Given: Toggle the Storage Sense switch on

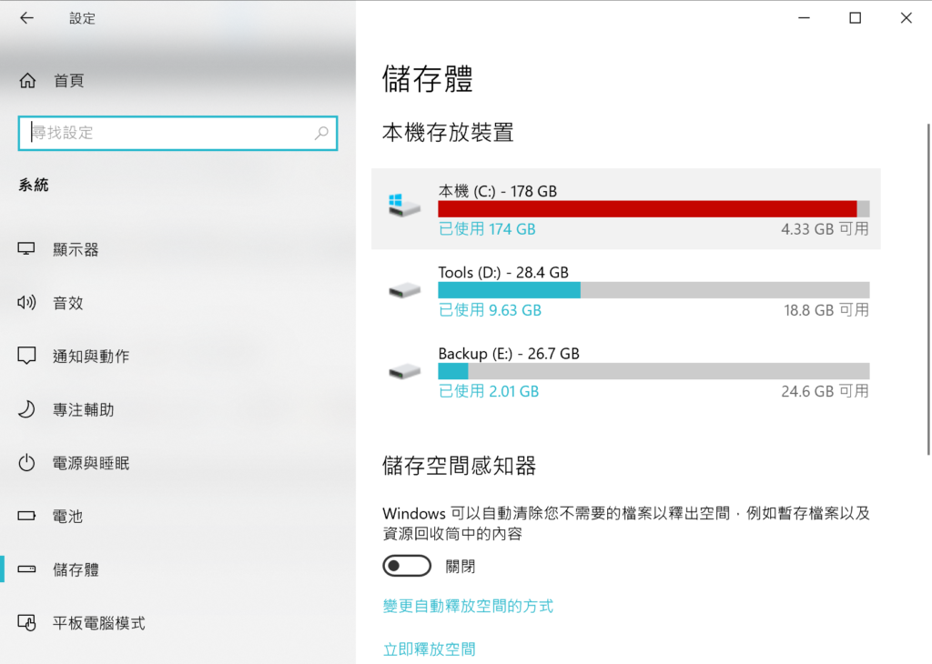Looking at the screenshot, I should pyautogui.click(x=407, y=566).
